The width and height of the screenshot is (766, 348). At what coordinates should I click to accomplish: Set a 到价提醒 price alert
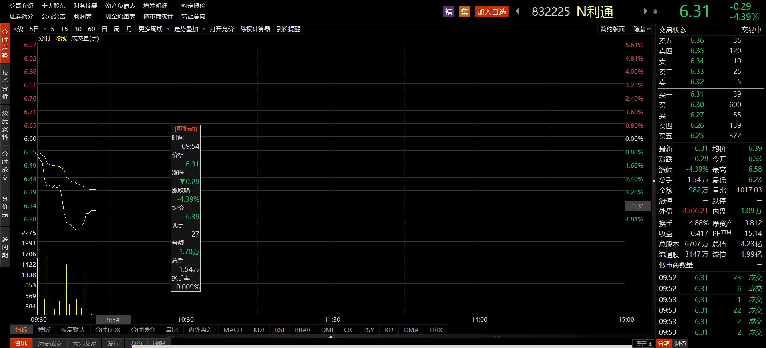coord(288,29)
